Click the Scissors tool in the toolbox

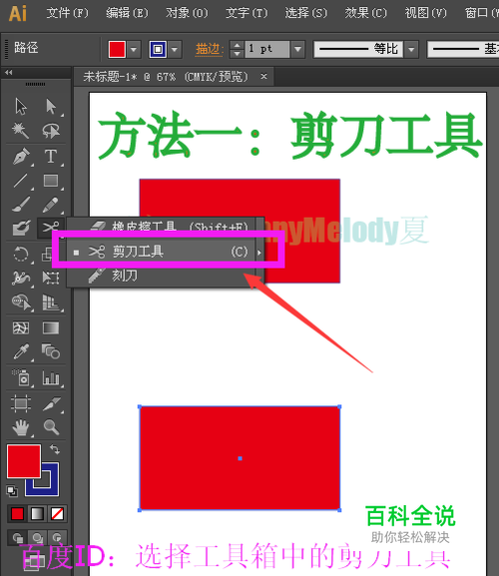[x=51, y=228]
